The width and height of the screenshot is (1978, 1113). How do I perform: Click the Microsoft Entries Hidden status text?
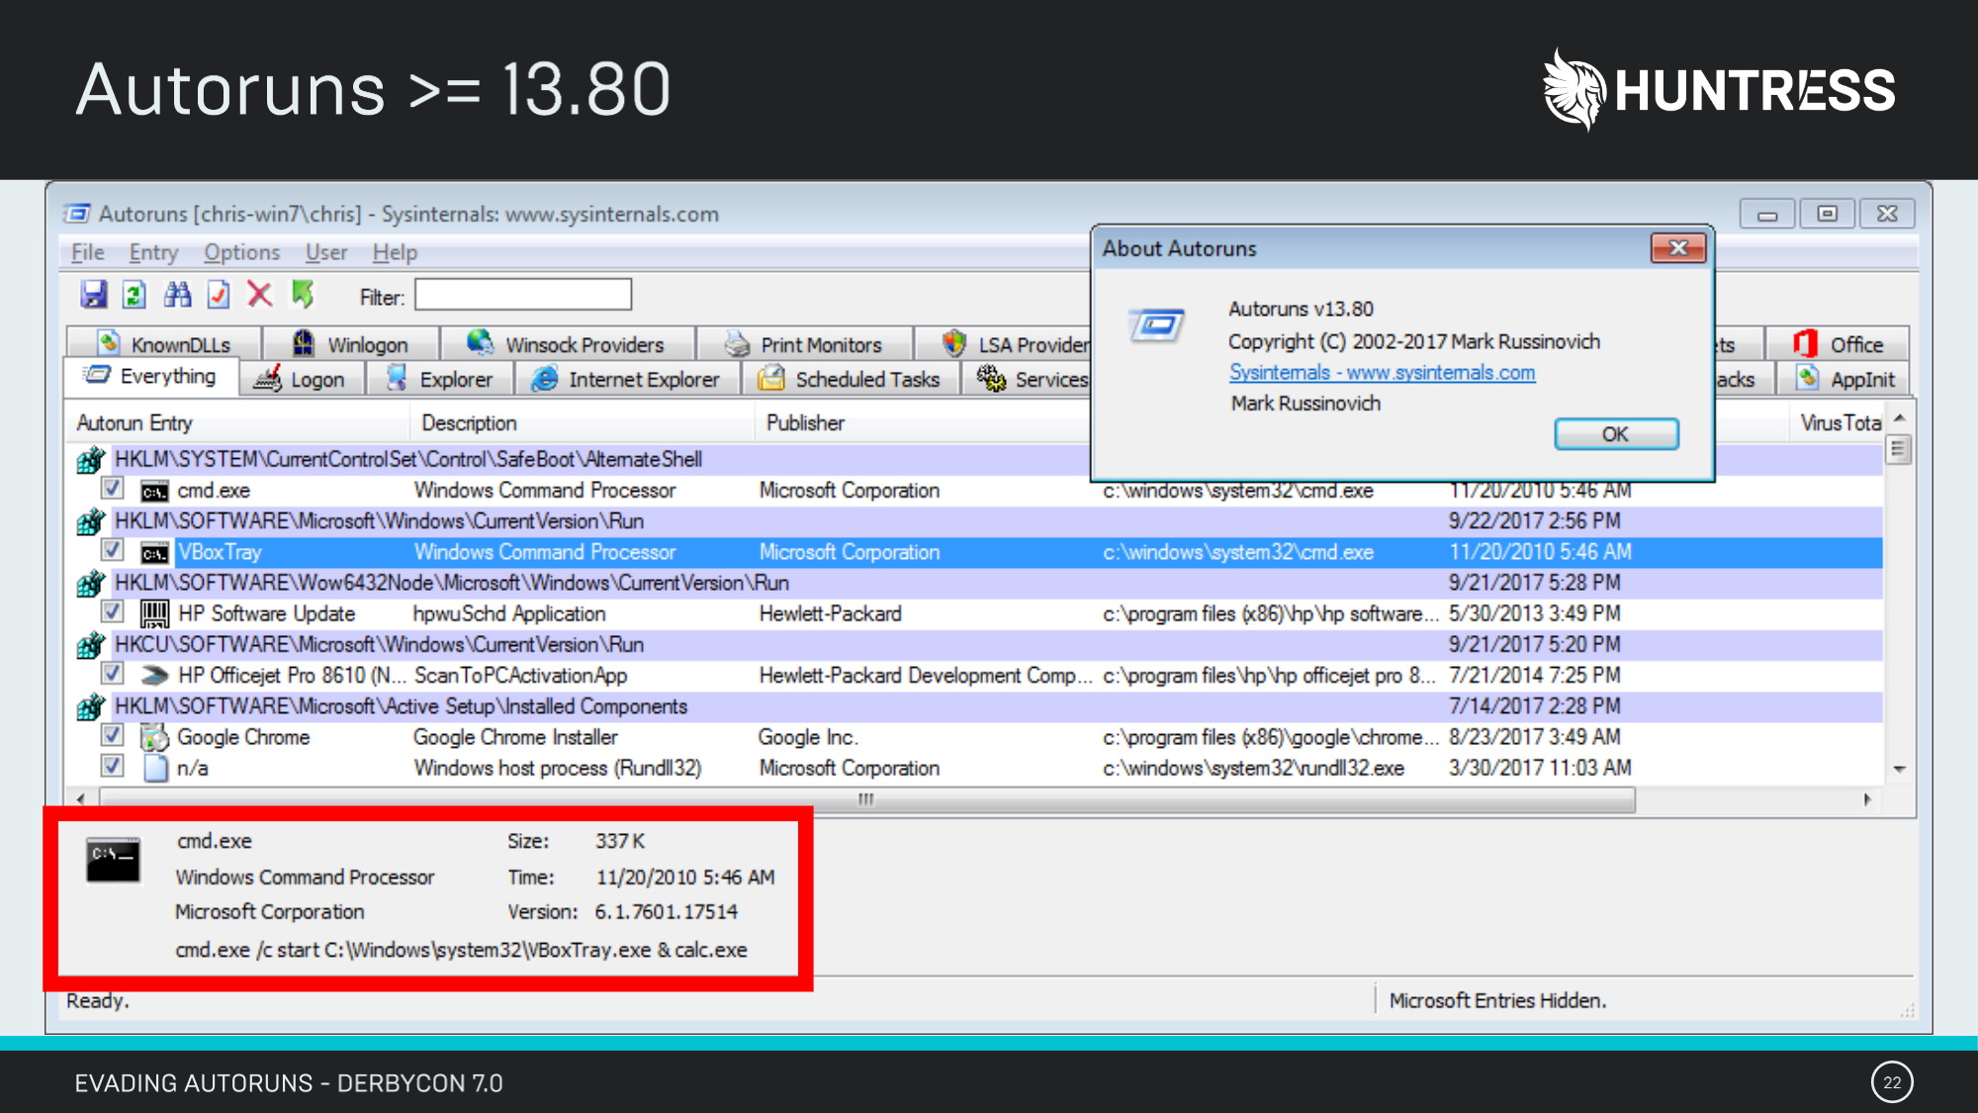[1497, 1001]
